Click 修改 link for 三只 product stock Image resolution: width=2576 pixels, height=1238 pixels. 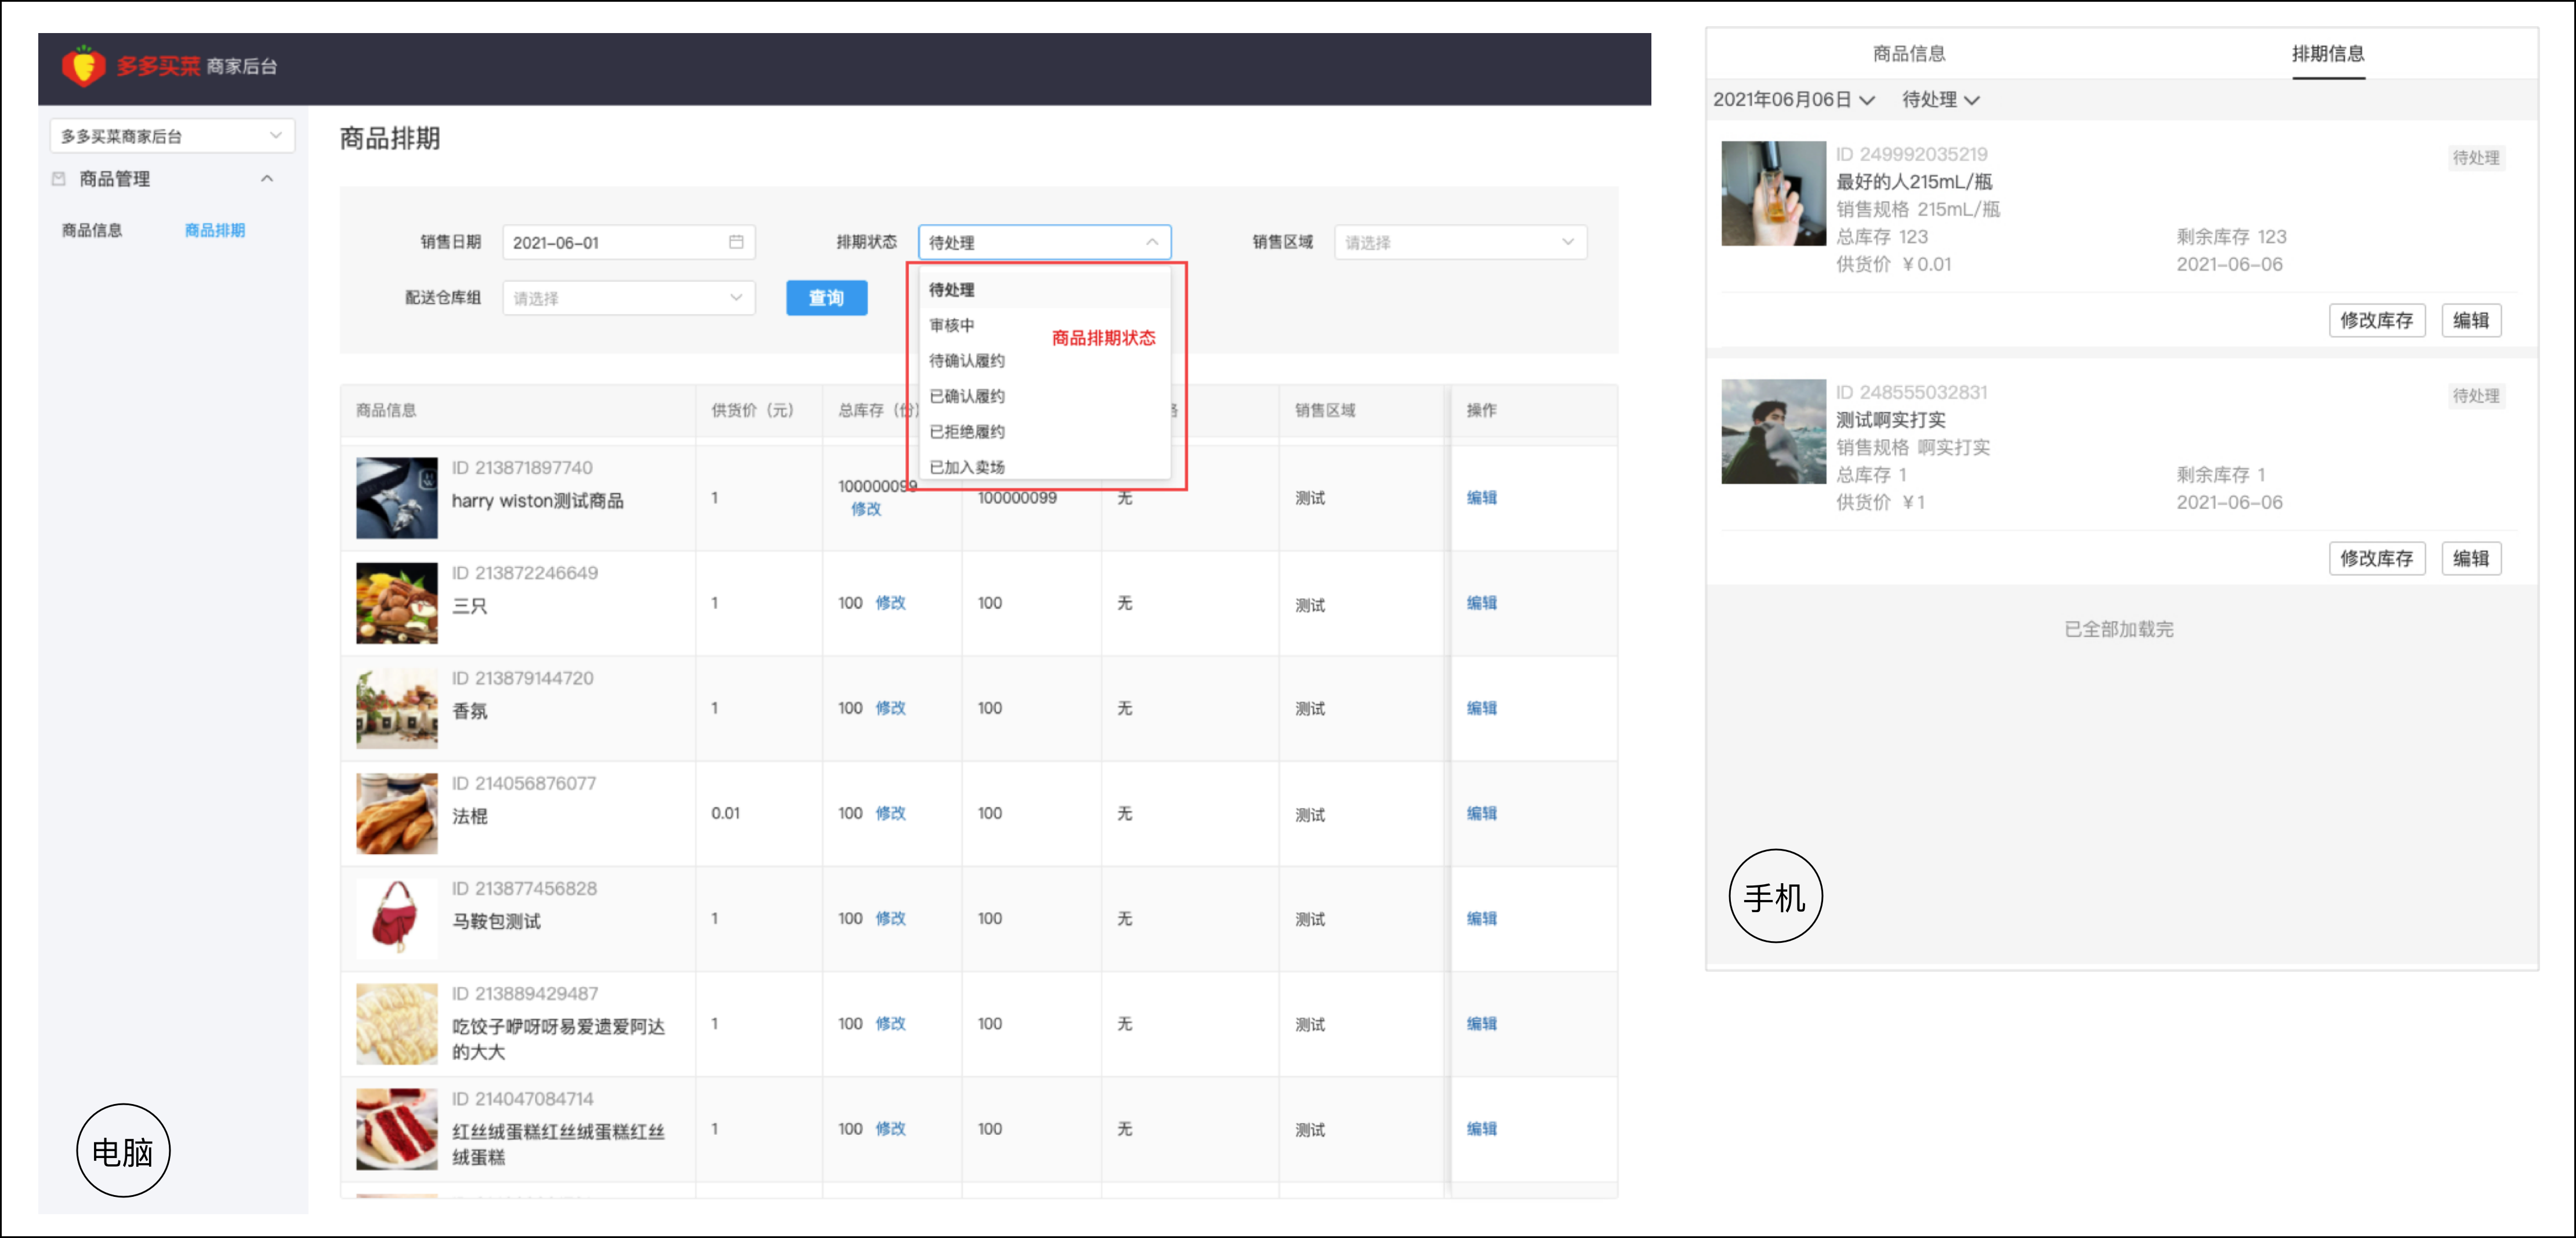click(x=890, y=603)
